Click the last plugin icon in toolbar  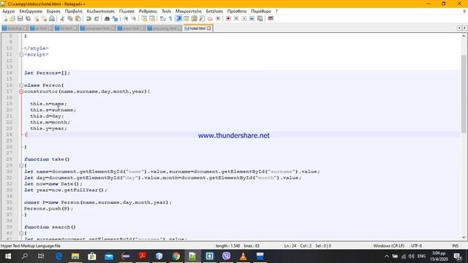(x=271, y=18)
